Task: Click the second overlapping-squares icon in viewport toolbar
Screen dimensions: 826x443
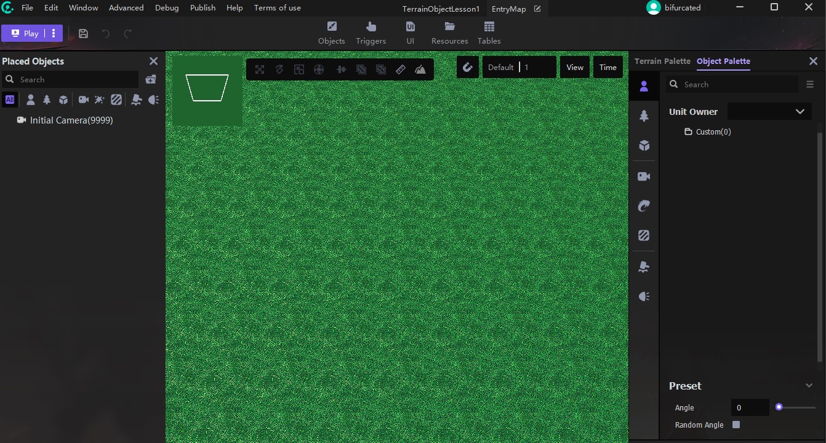Action: pyautogui.click(x=381, y=69)
